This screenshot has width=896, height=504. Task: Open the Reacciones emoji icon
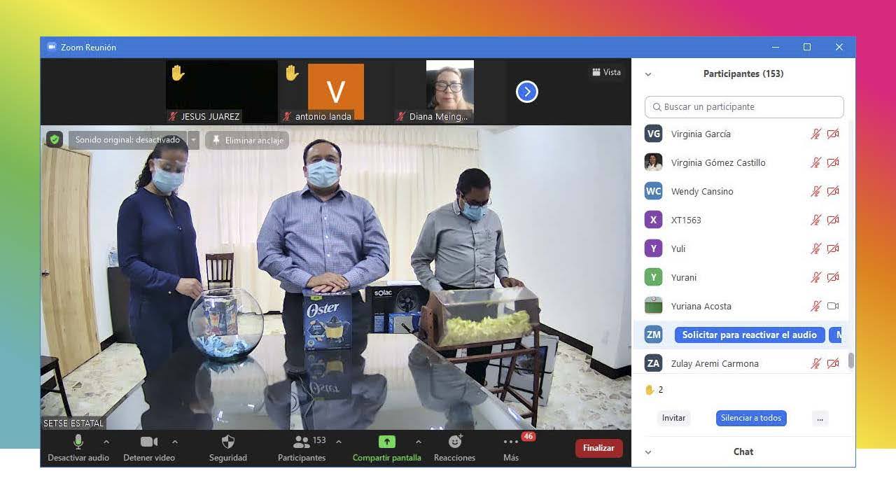(x=455, y=442)
